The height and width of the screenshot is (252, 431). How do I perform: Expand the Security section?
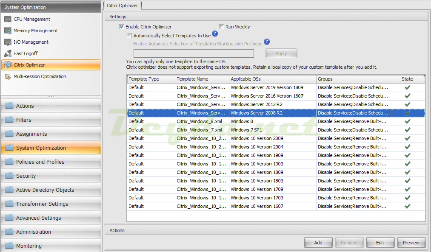26,176
